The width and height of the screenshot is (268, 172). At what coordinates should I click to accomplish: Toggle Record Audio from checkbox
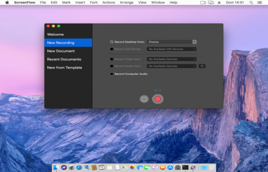click(112, 66)
